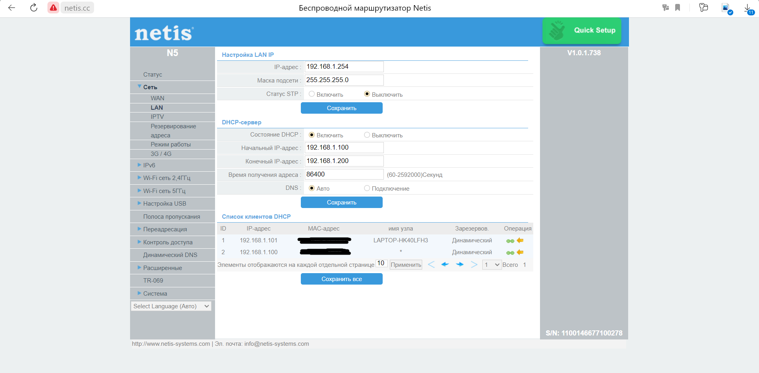Go back with the browser back arrow
The height and width of the screenshot is (373, 759).
11,7
